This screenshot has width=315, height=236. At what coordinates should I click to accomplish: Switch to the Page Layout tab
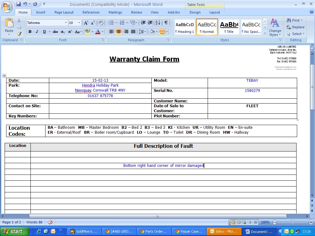coord(64,12)
